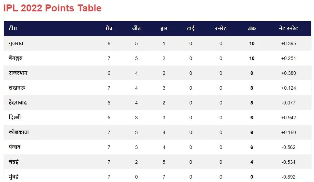
Task: Select the मुंबई team name
Action: (14, 177)
